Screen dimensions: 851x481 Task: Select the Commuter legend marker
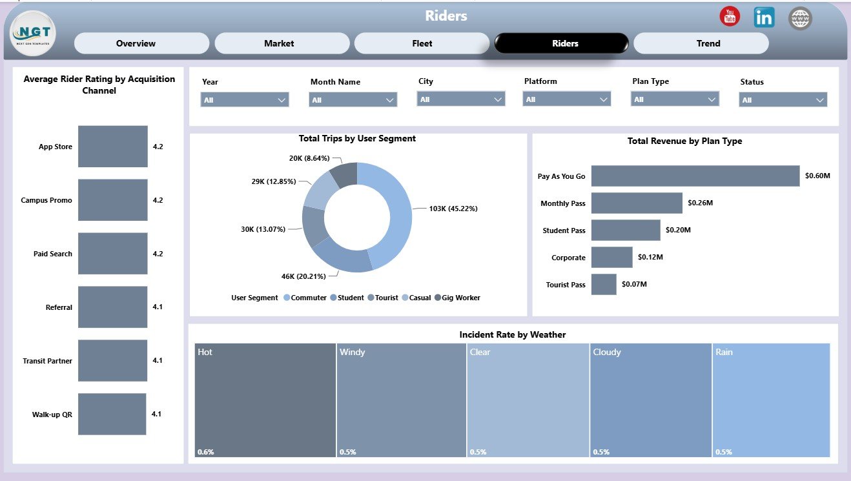click(286, 298)
